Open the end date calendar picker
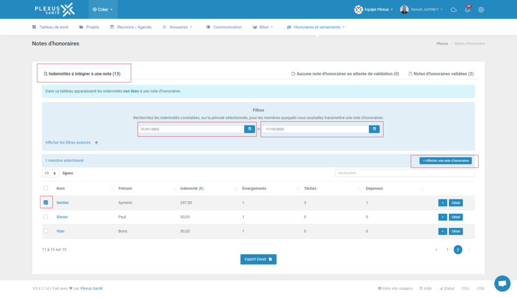Screen dimensions: 517x297 pos(374,129)
